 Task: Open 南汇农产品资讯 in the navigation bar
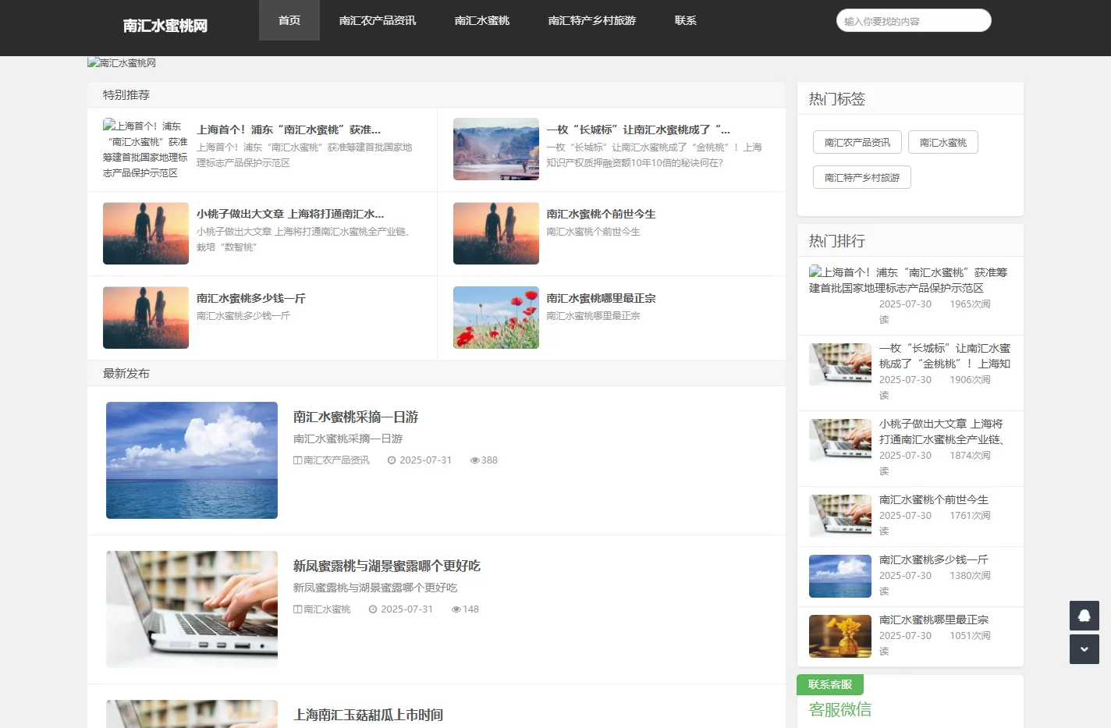(378, 20)
